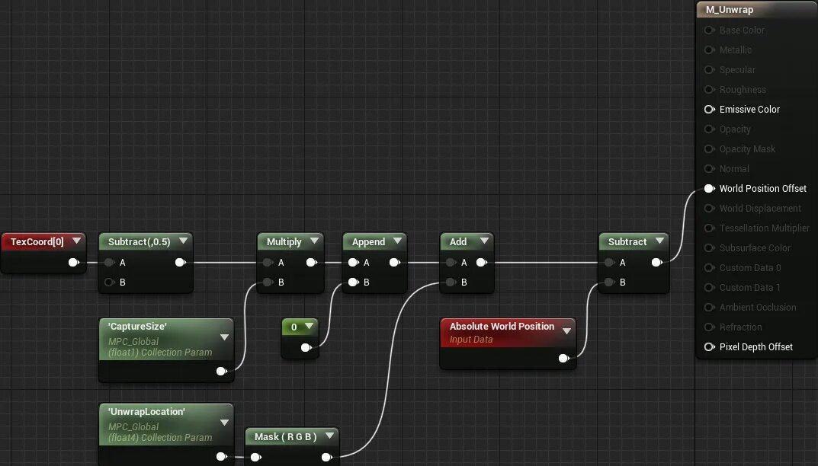Click the Multiply node output pin
The height and width of the screenshot is (466, 818).
click(x=312, y=262)
